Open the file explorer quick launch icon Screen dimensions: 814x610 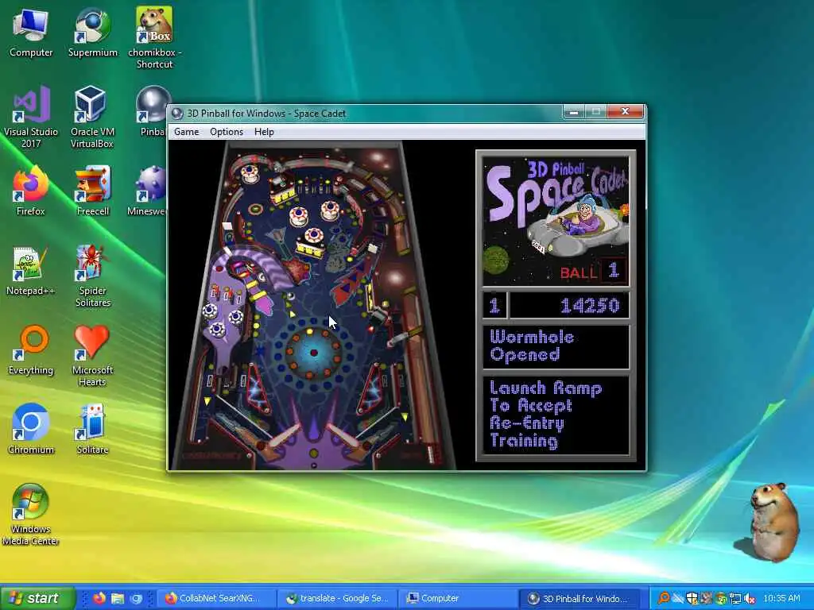tap(118, 598)
